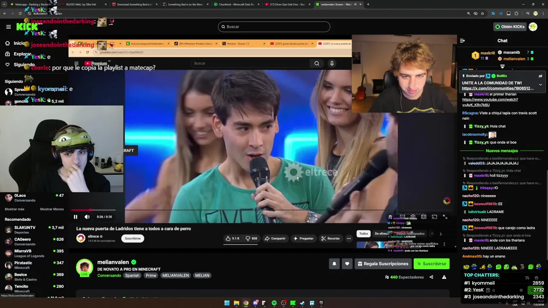Open the Twitter community link in pinned message

[x=498, y=89]
